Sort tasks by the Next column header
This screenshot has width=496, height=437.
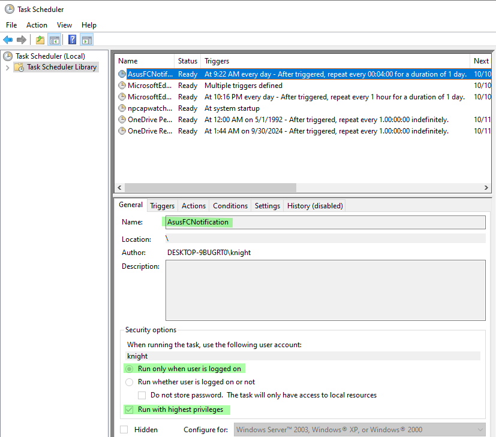481,61
